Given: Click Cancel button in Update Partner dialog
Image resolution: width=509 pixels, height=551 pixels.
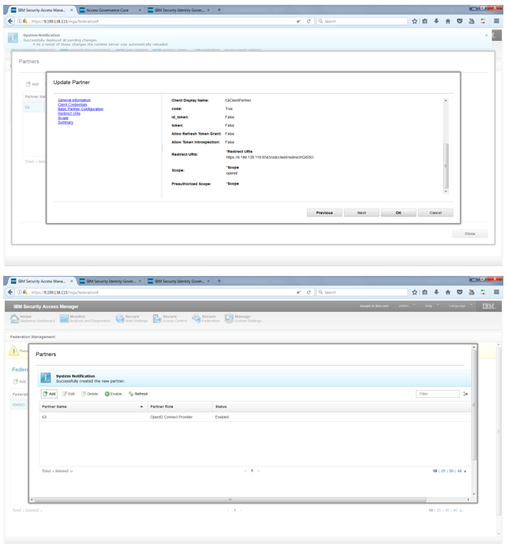Looking at the screenshot, I should (435, 213).
